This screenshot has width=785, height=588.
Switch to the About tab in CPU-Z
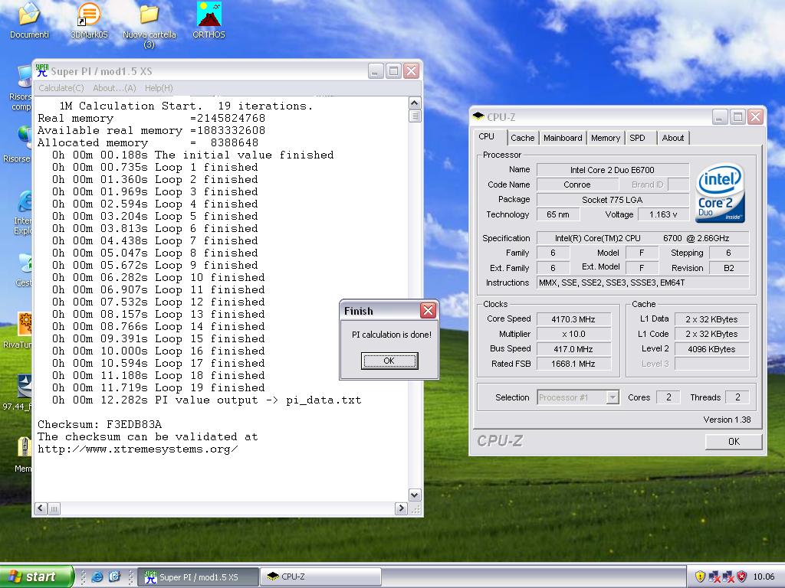[673, 138]
